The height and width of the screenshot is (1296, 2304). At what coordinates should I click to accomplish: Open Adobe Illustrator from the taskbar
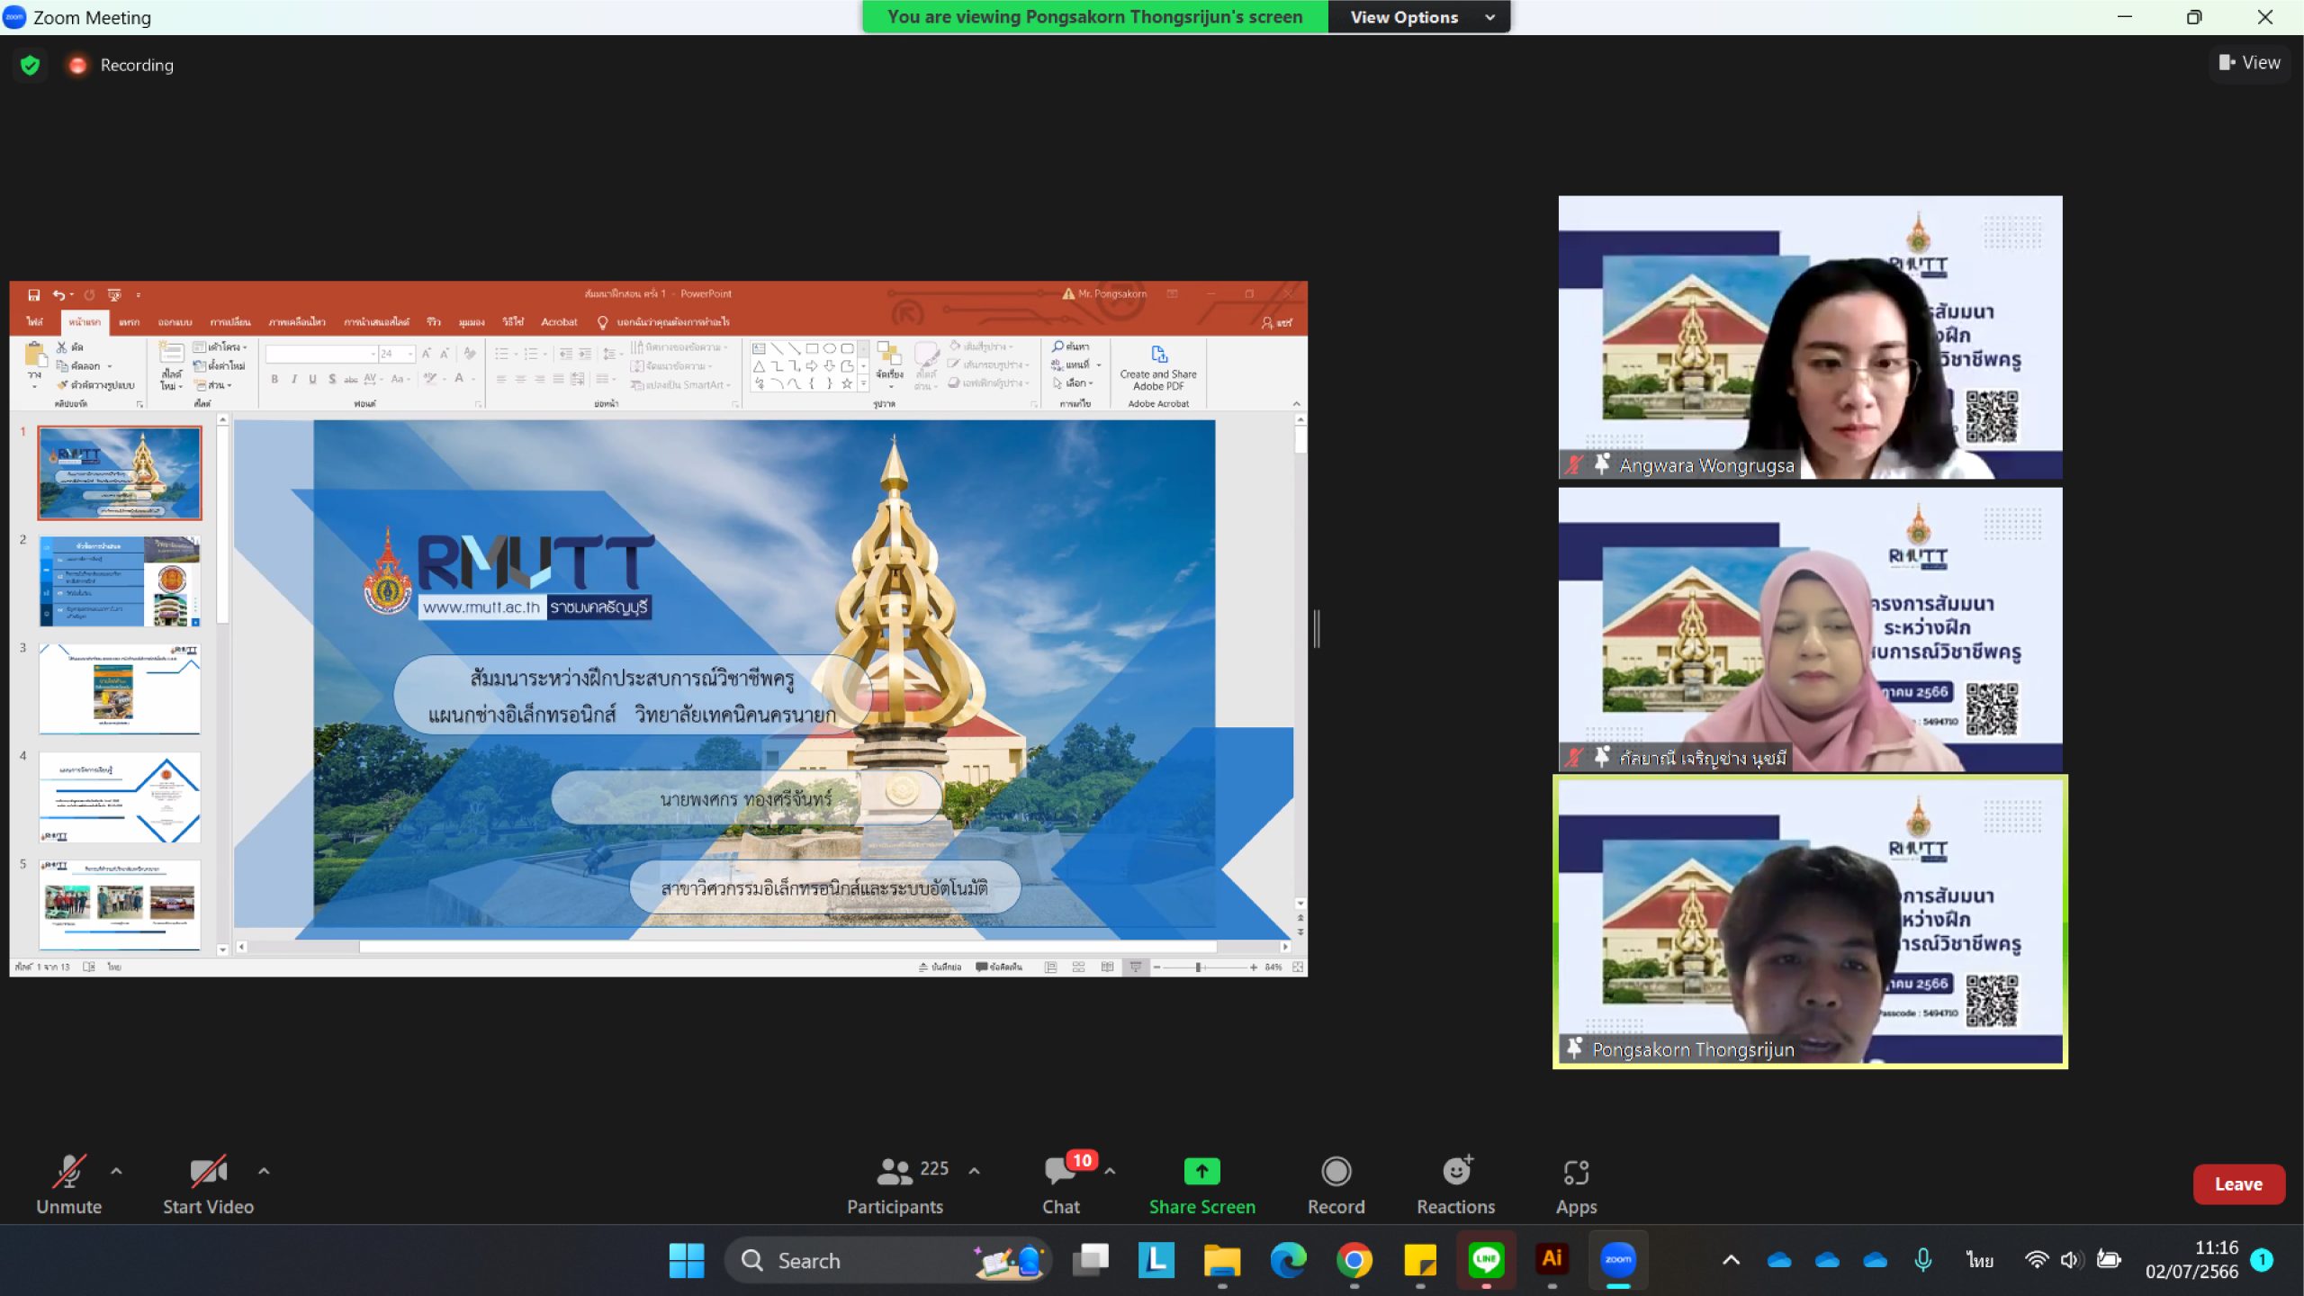tap(1552, 1260)
